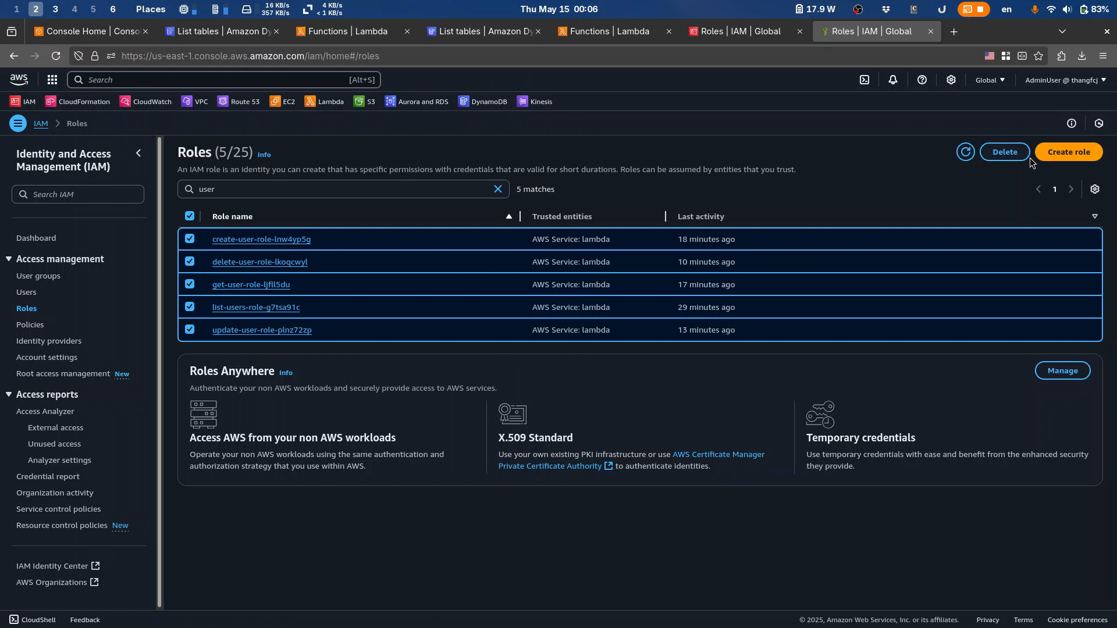Open CloudShell terminal icon in header
Viewport: 1117px width, 628px height.
(865, 80)
